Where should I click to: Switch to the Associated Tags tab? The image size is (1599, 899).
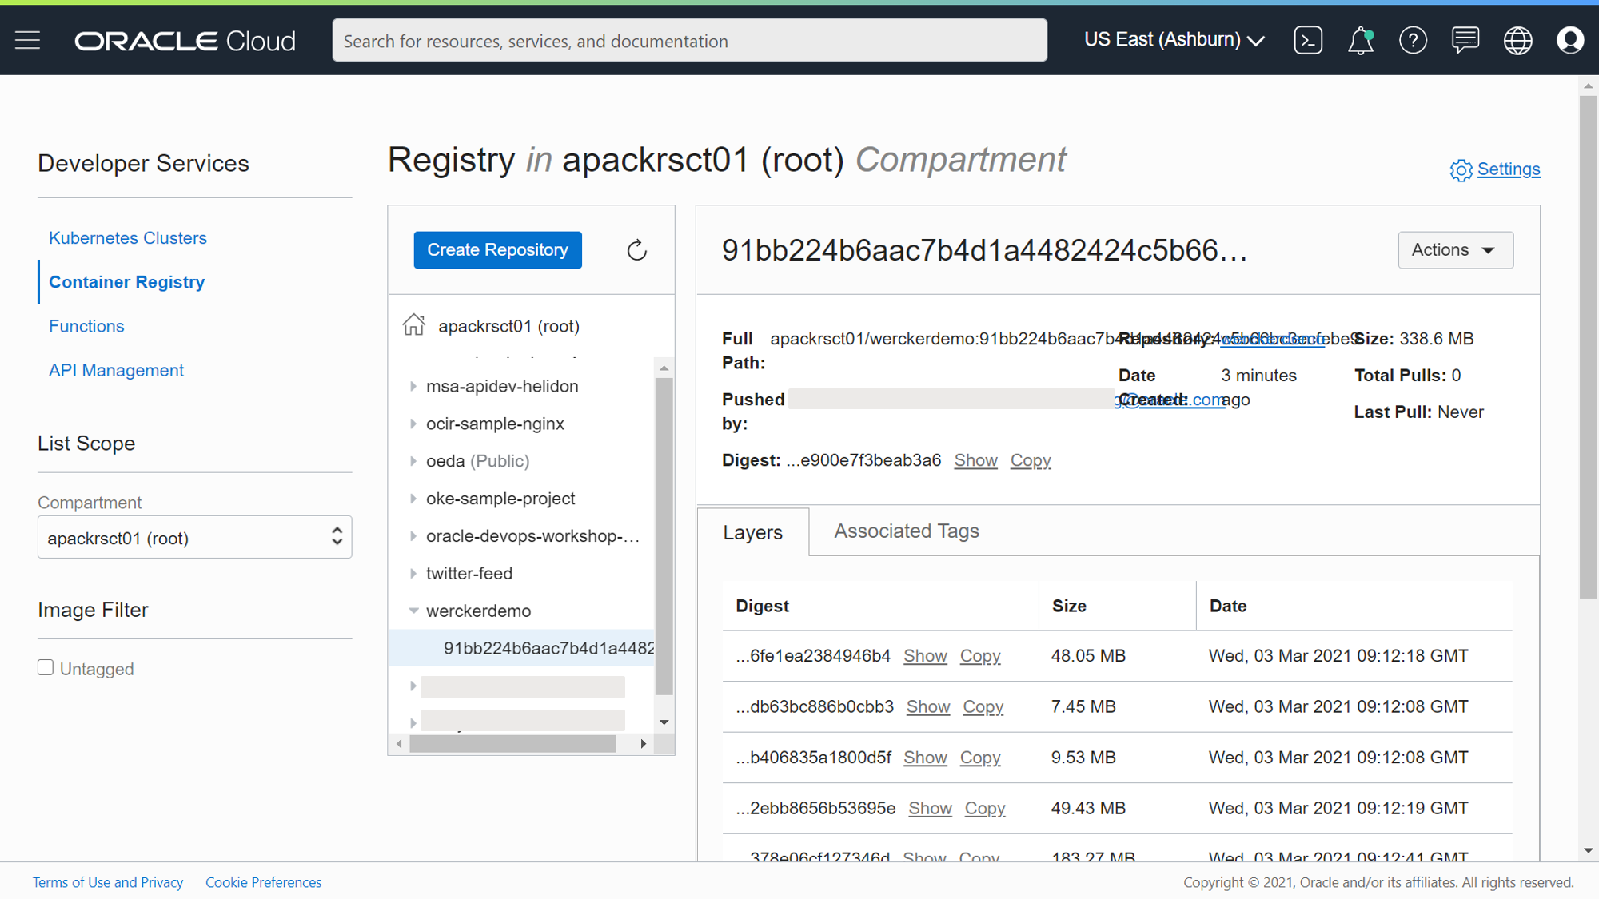tap(906, 531)
